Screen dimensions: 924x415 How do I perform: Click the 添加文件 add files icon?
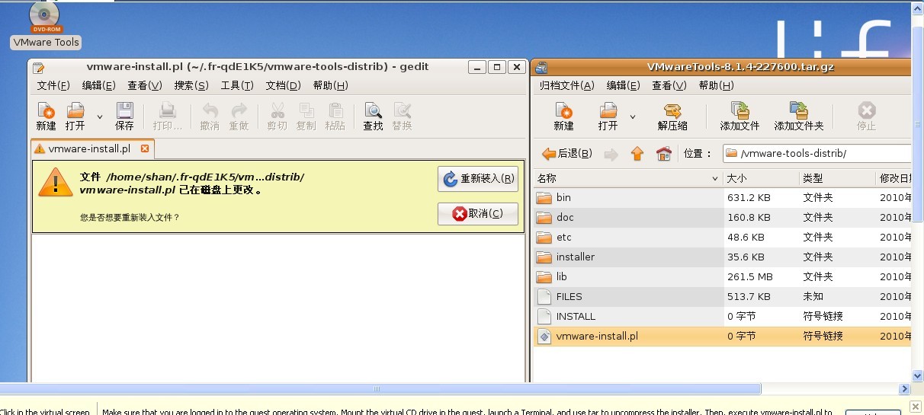click(740, 117)
